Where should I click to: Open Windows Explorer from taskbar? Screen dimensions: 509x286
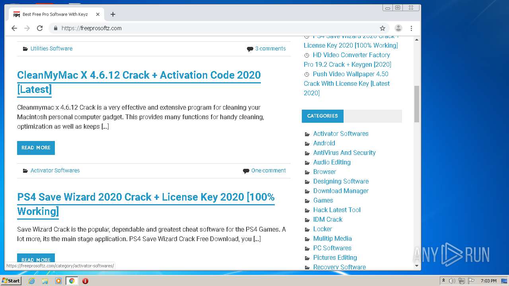tap(45, 281)
